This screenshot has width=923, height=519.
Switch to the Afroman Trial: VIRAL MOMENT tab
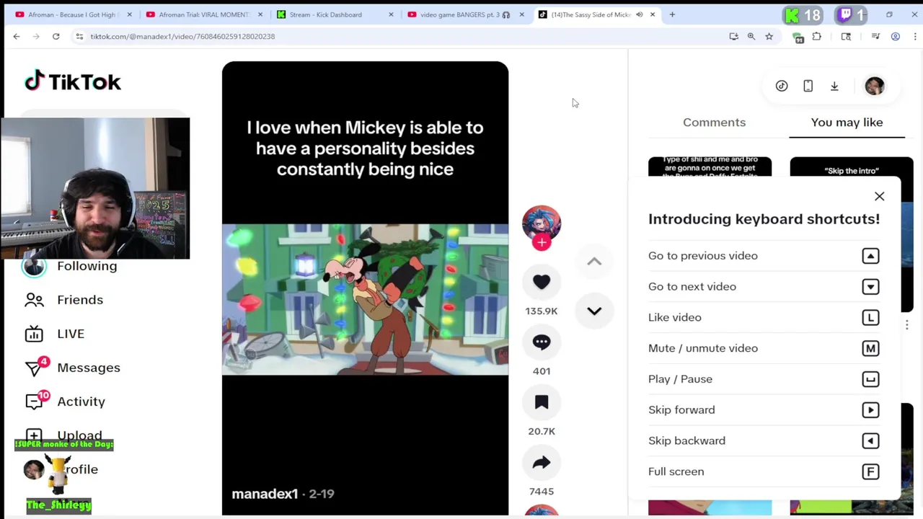203,14
